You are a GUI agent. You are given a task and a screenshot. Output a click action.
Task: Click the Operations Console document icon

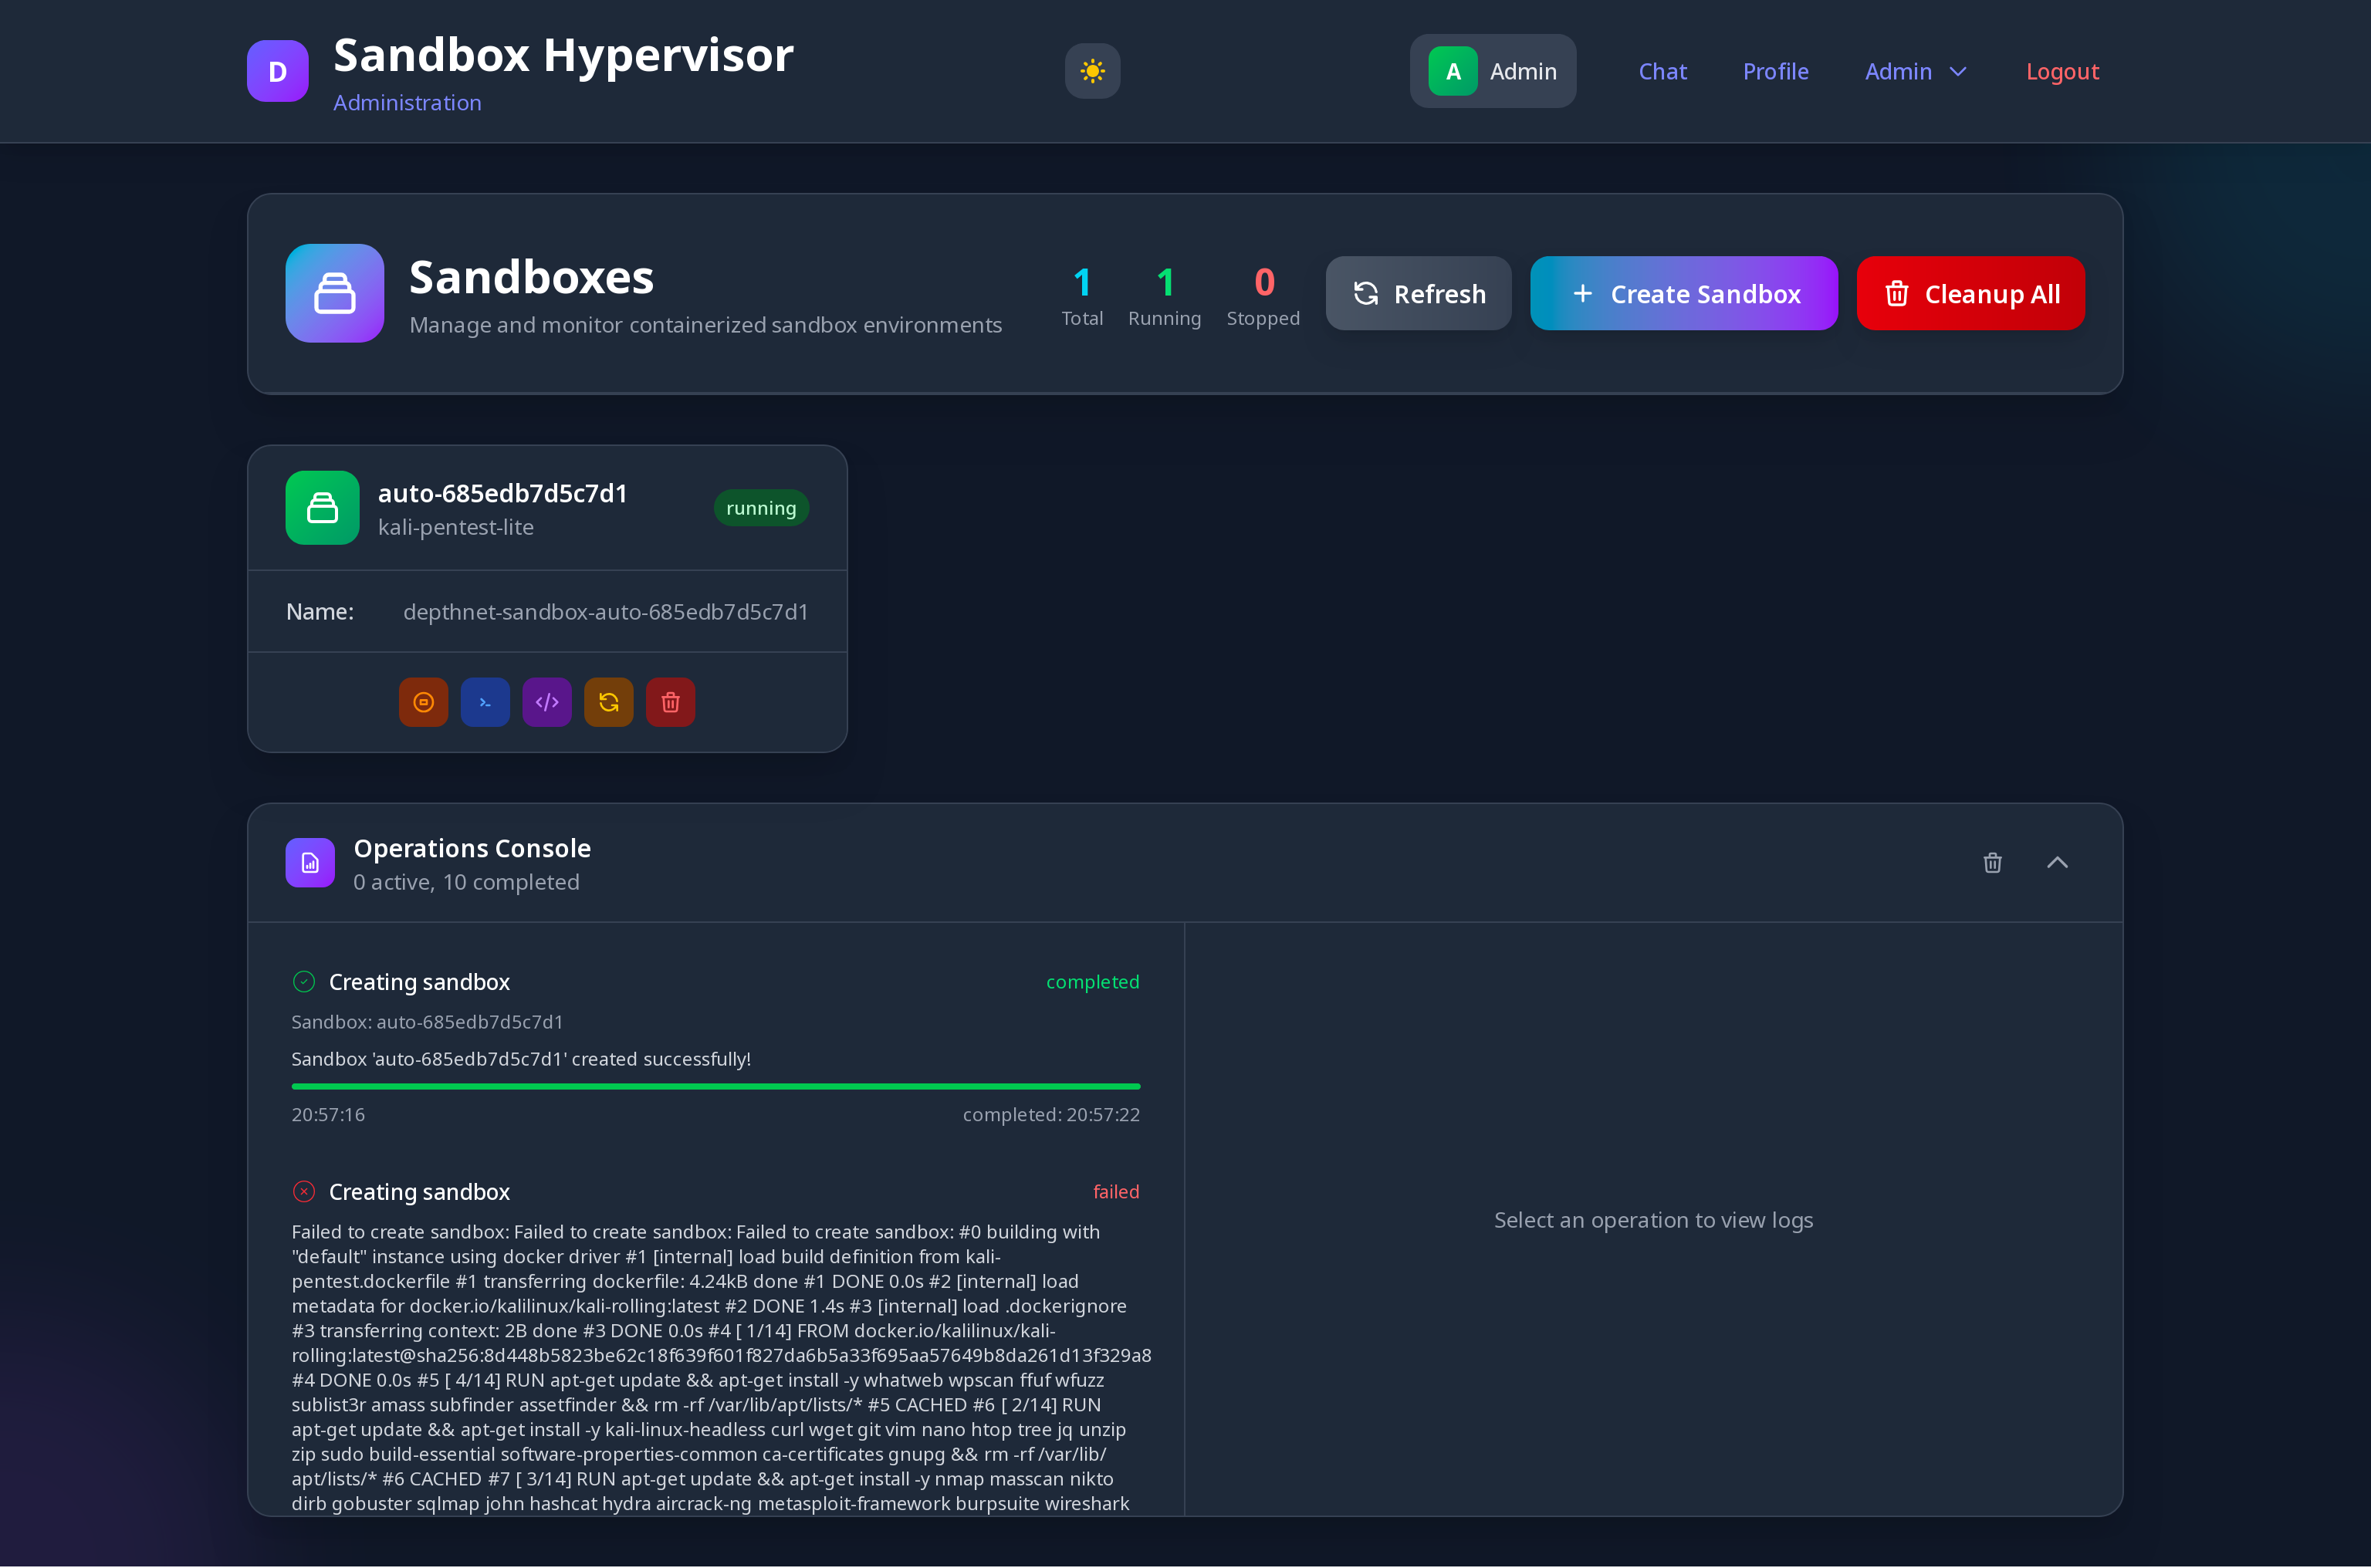(310, 862)
